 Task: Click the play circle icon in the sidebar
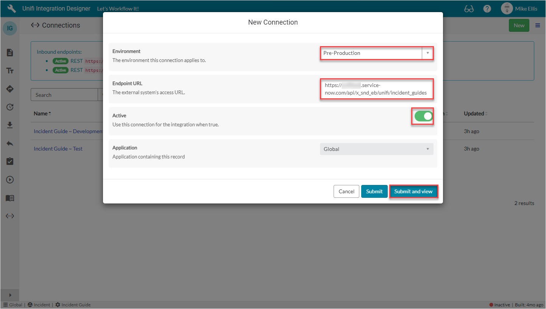pyautogui.click(x=10, y=180)
